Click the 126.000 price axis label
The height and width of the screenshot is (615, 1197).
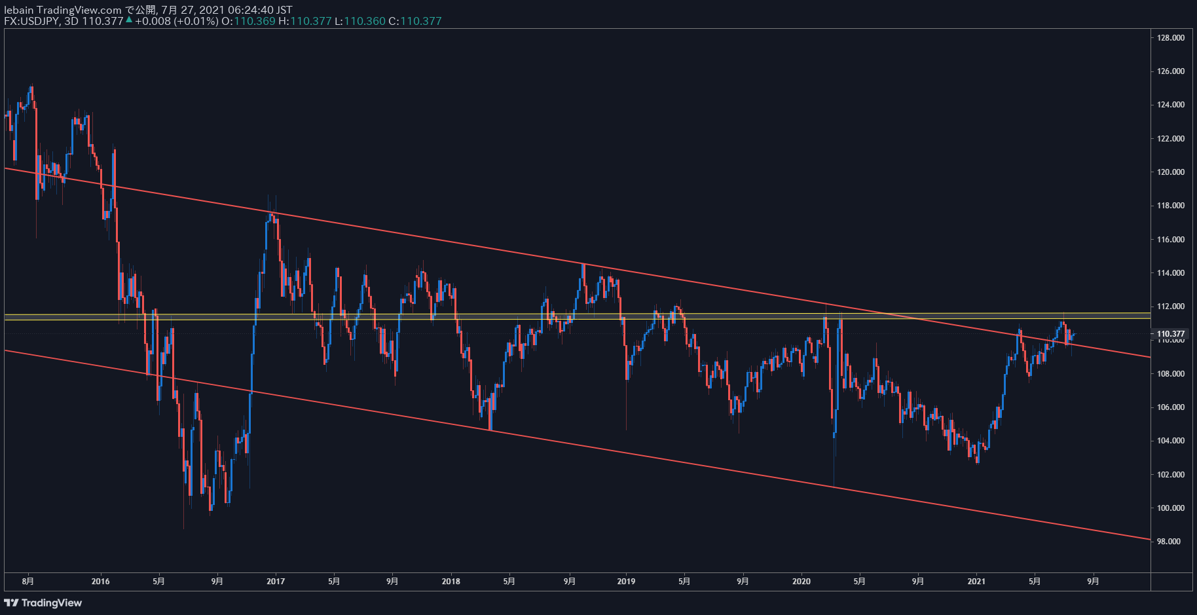pos(1171,71)
